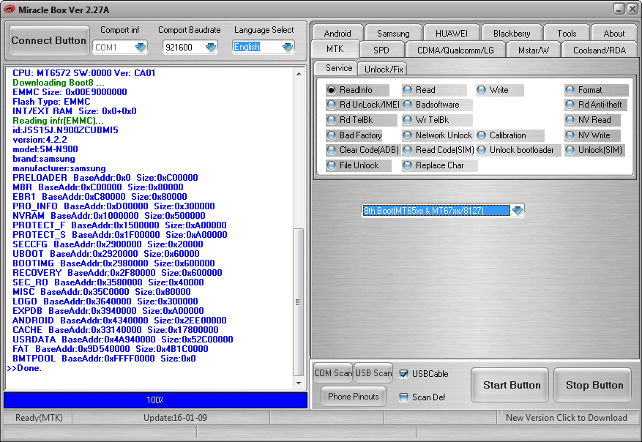Open Phone Pinouts
The image size is (642, 442).
pyautogui.click(x=354, y=396)
